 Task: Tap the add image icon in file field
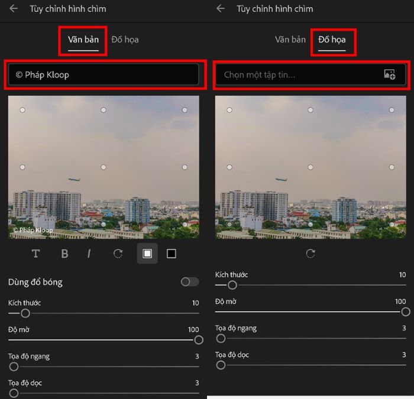coord(389,74)
